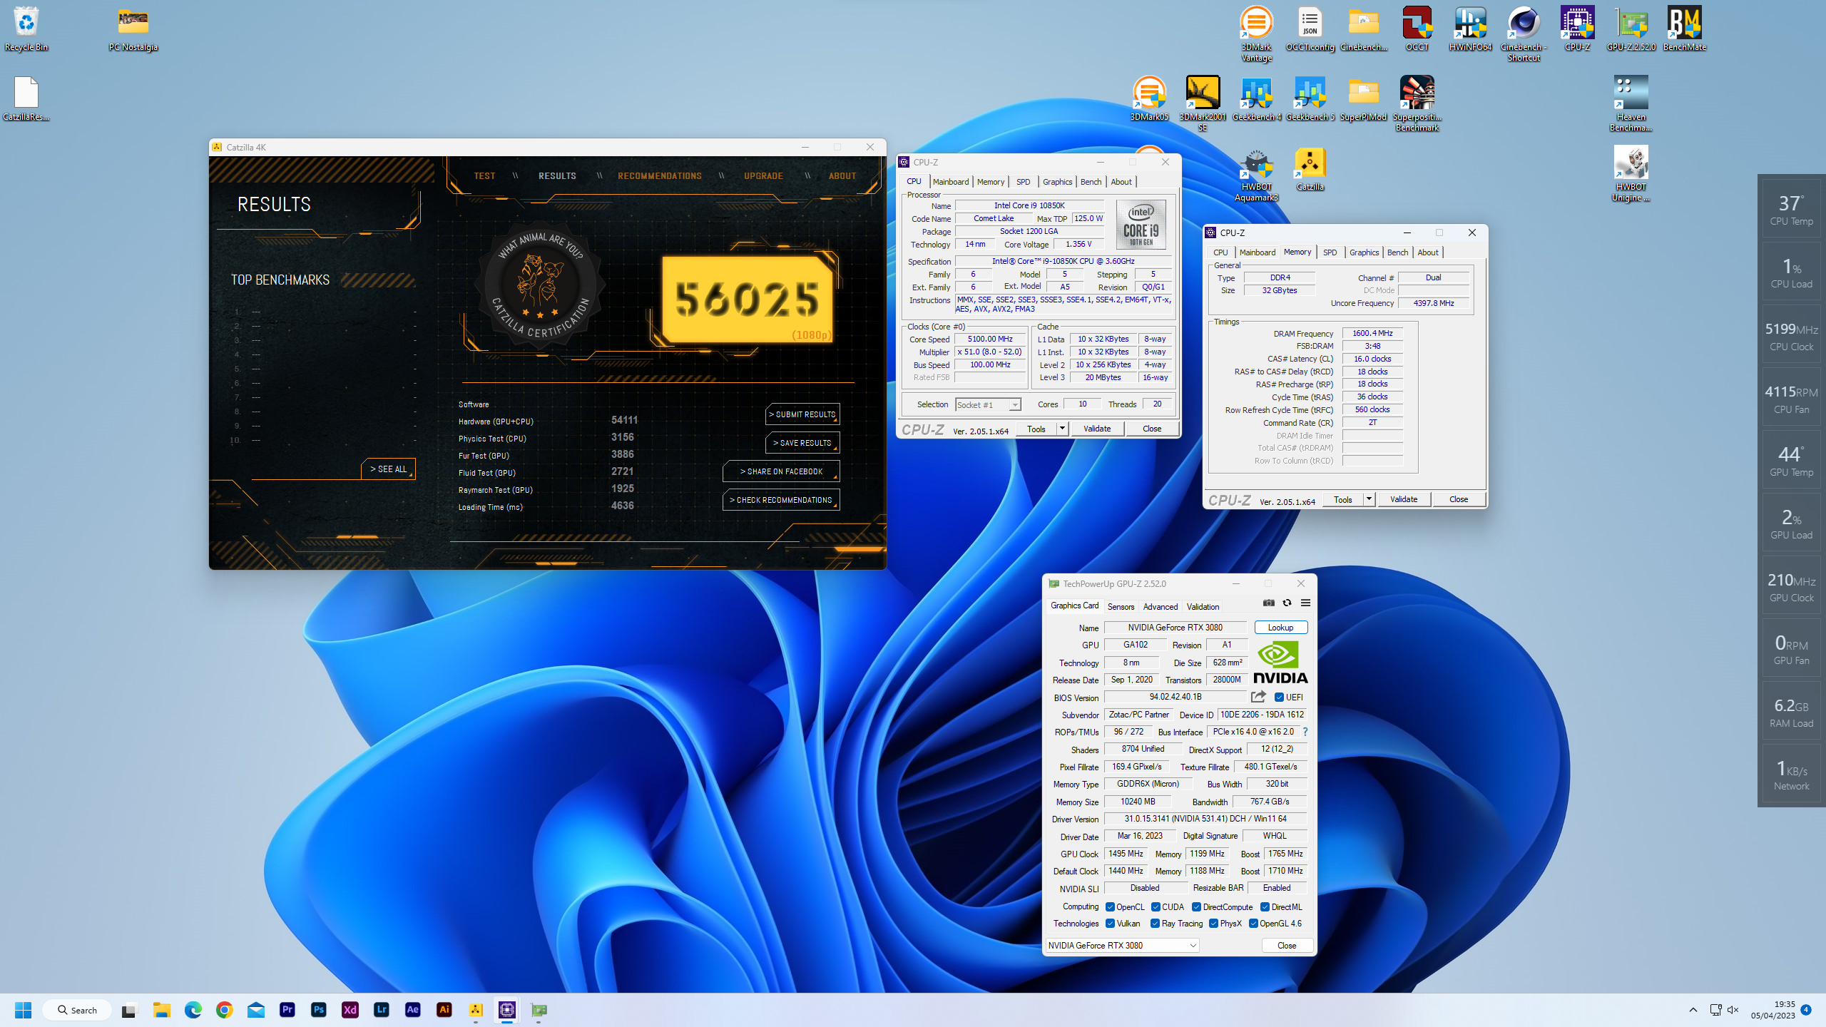1826x1027 pixels.
Task: Launch the HWiNFO64 desktop shortcut
Action: (1470, 29)
